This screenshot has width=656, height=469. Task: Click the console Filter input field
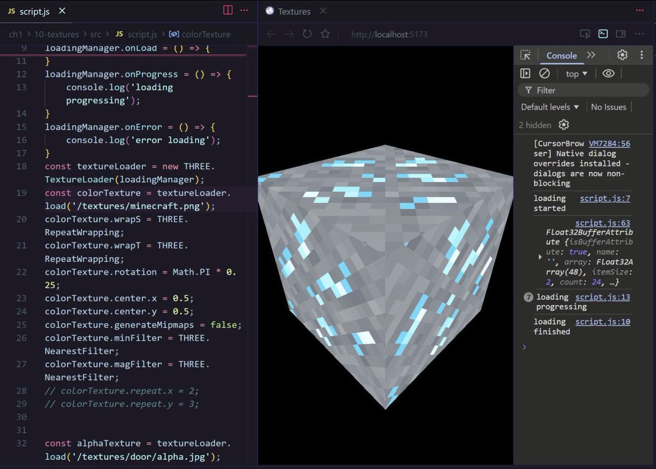pyautogui.click(x=583, y=90)
